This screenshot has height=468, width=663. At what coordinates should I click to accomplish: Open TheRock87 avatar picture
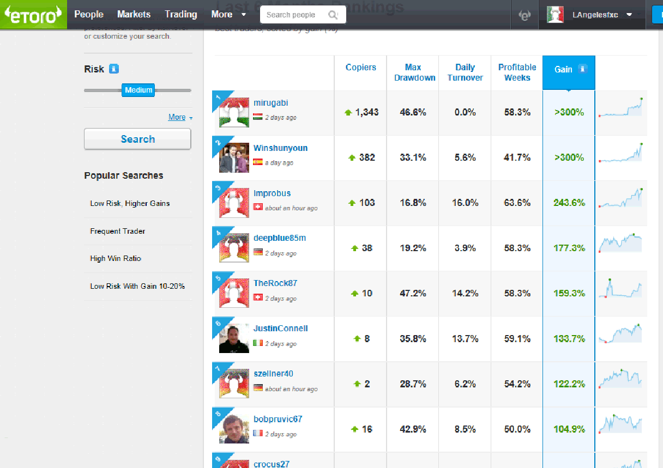tap(234, 293)
